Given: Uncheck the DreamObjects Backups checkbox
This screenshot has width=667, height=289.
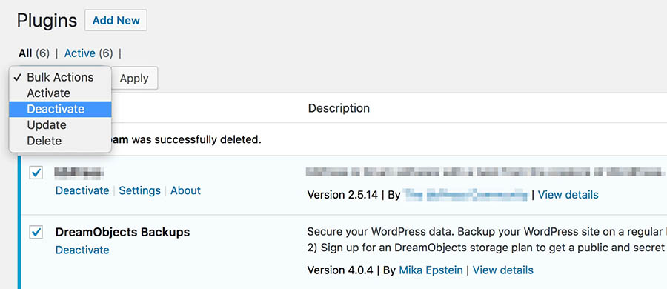Looking at the screenshot, I should 36,232.
